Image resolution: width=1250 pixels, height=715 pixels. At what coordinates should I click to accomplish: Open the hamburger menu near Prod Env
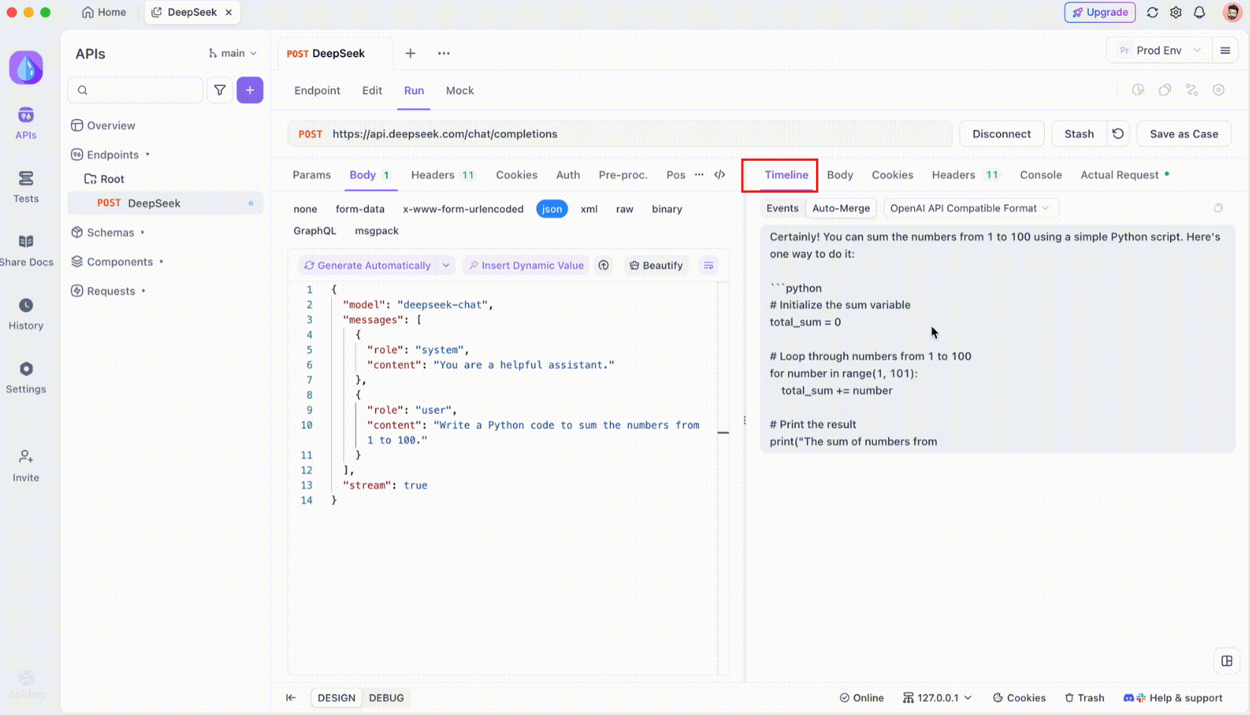tap(1225, 51)
